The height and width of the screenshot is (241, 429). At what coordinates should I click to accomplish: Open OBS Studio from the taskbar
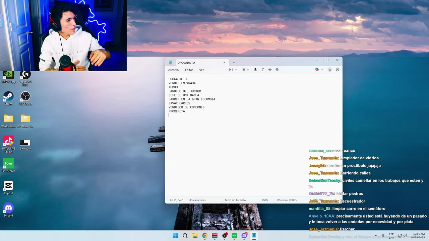(x=225, y=236)
